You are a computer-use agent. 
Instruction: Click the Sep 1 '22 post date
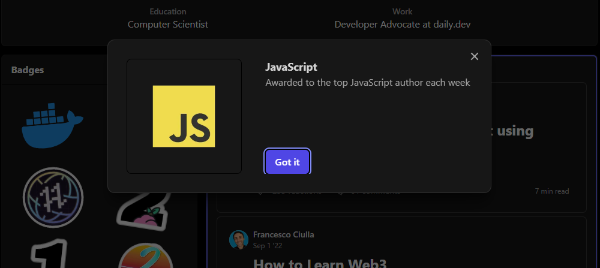pyautogui.click(x=268, y=245)
